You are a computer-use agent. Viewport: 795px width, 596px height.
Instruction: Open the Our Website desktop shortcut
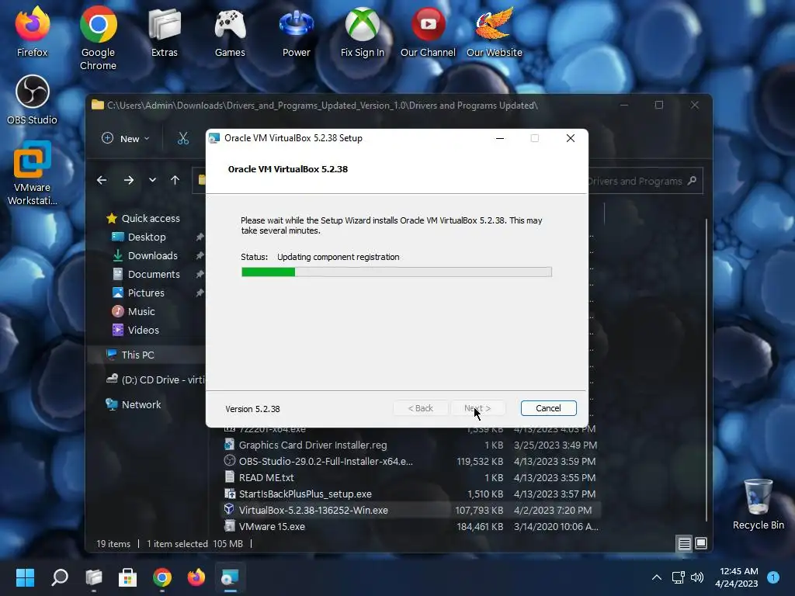495,31
